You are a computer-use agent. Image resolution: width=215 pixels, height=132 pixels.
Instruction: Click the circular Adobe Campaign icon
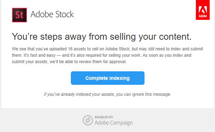click(88, 120)
